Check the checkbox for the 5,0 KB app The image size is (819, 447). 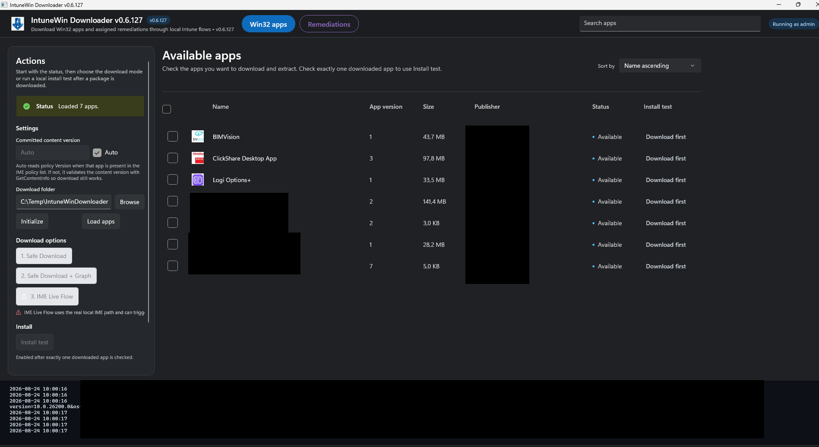pos(173,266)
